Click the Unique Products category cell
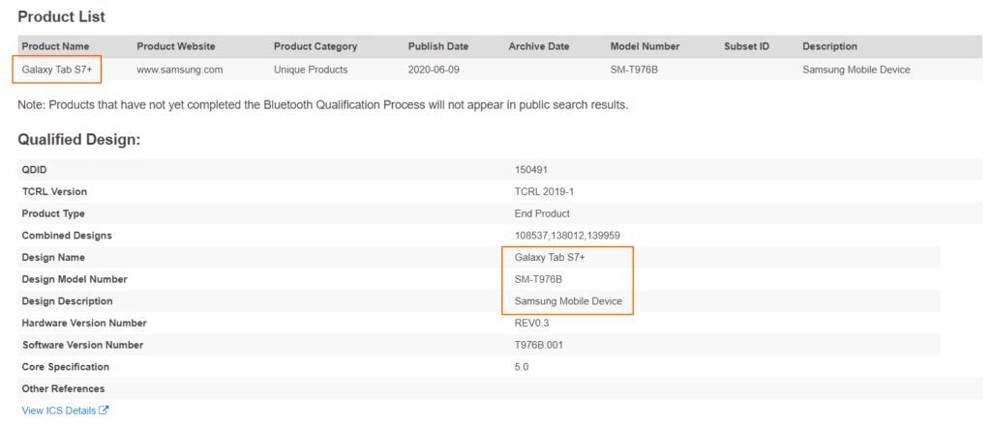Viewport: 991px width, 424px height. [311, 70]
